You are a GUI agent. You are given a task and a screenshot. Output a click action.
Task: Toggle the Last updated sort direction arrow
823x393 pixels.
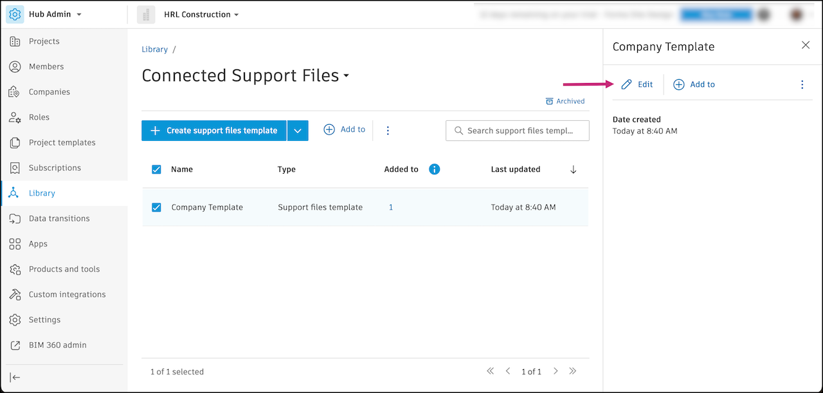[x=573, y=169]
